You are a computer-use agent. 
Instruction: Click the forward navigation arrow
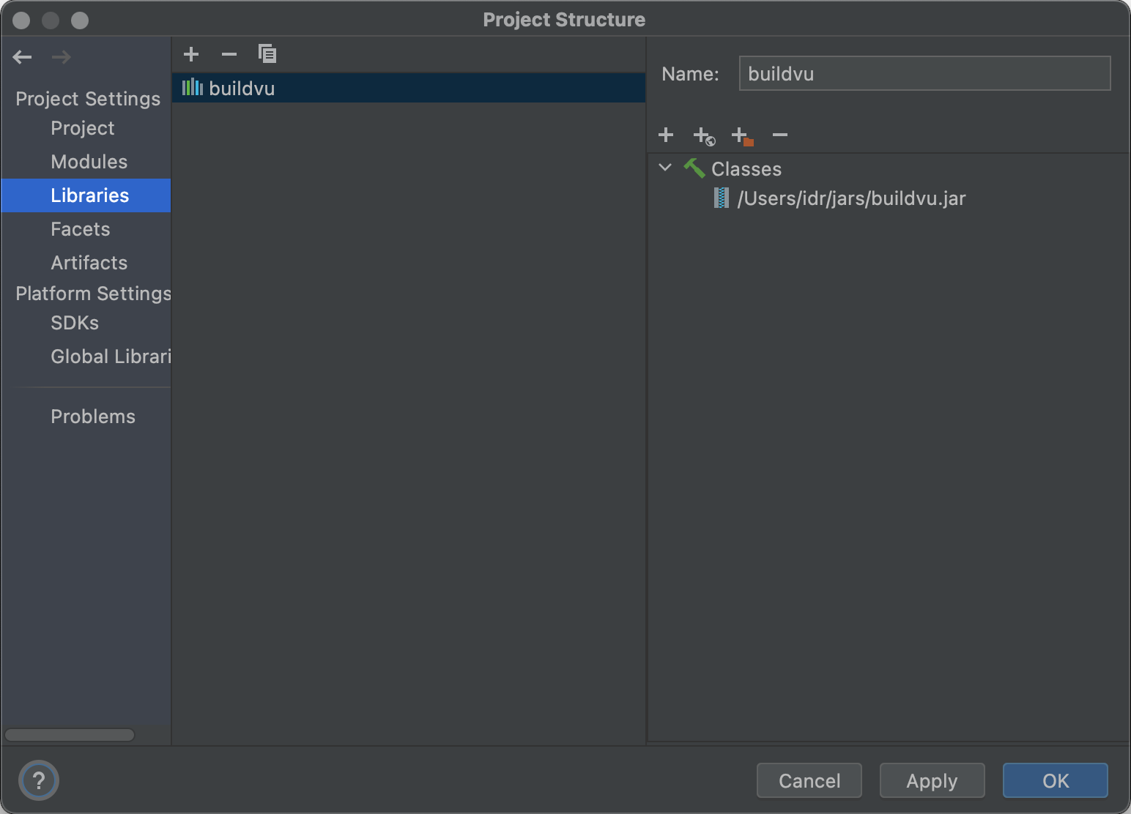pyautogui.click(x=61, y=56)
